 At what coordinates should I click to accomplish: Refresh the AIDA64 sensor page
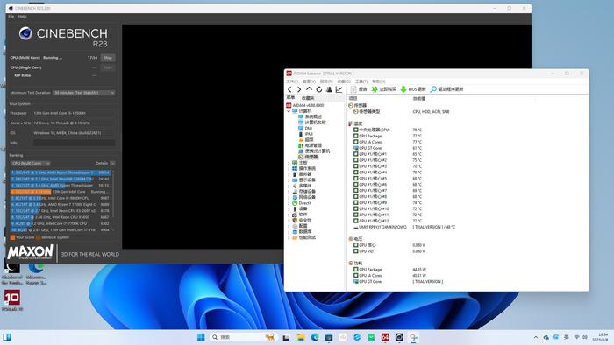click(319, 89)
